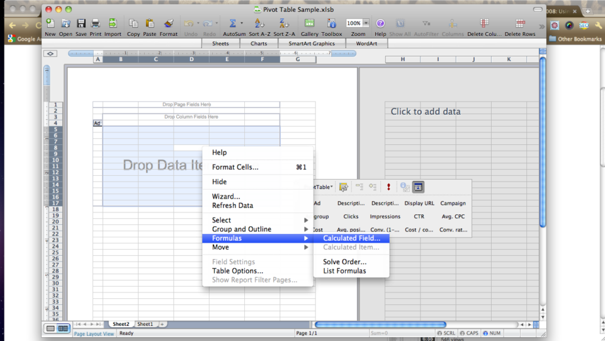Open the Zoom percentage dropdown arrow
The image size is (605, 341).
[x=366, y=23]
